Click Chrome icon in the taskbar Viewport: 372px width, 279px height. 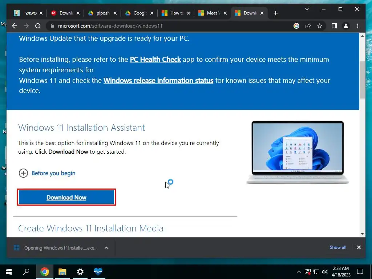(45, 271)
